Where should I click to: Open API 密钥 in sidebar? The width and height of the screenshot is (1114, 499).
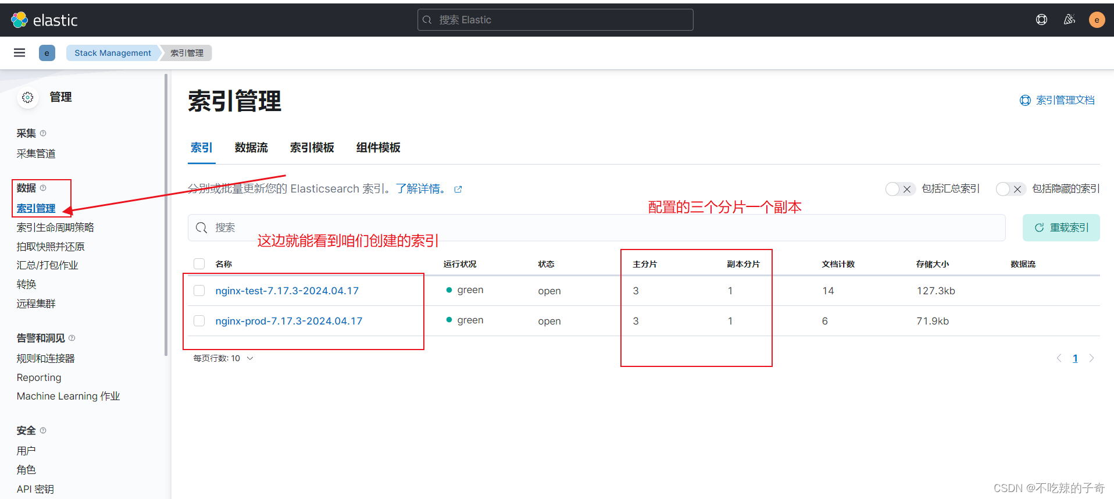click(x=35, y=489)
